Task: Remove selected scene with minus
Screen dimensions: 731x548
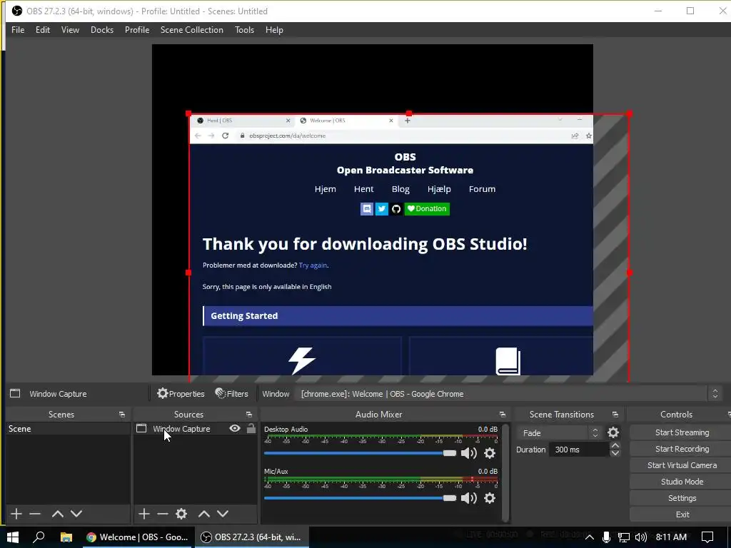Action: (35, 514)
